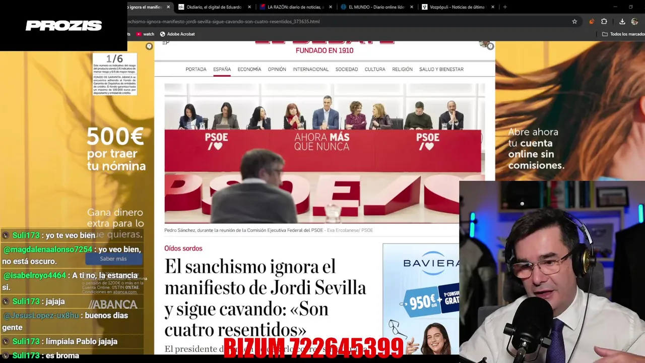Click the PSOE meeting article photo
Viewport: 645px width, 363px height.
pos(325,153)
